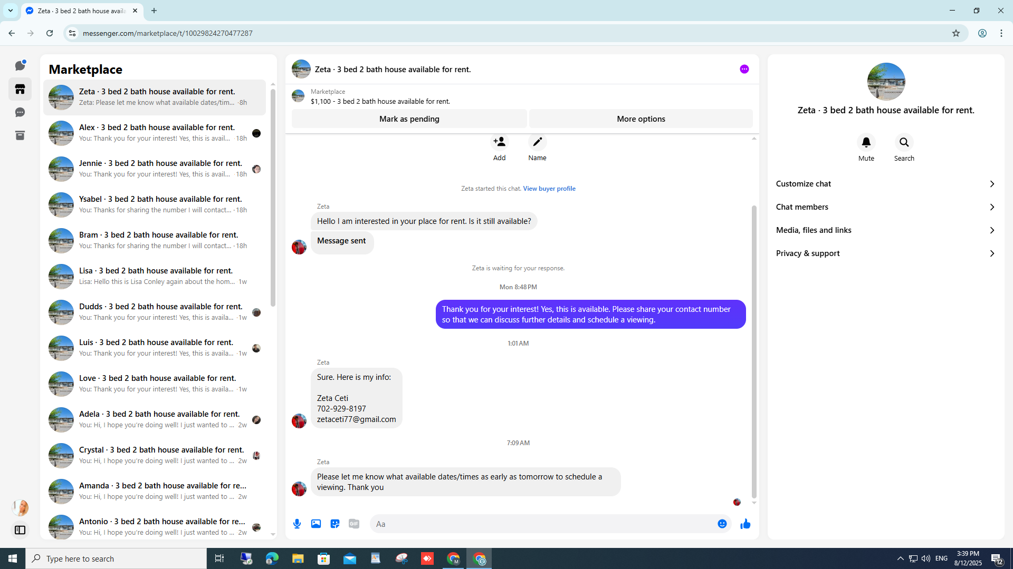Toggle the conversation info panel button
This screenshot has width=1013, height=569.
click(x=744, y=69)
